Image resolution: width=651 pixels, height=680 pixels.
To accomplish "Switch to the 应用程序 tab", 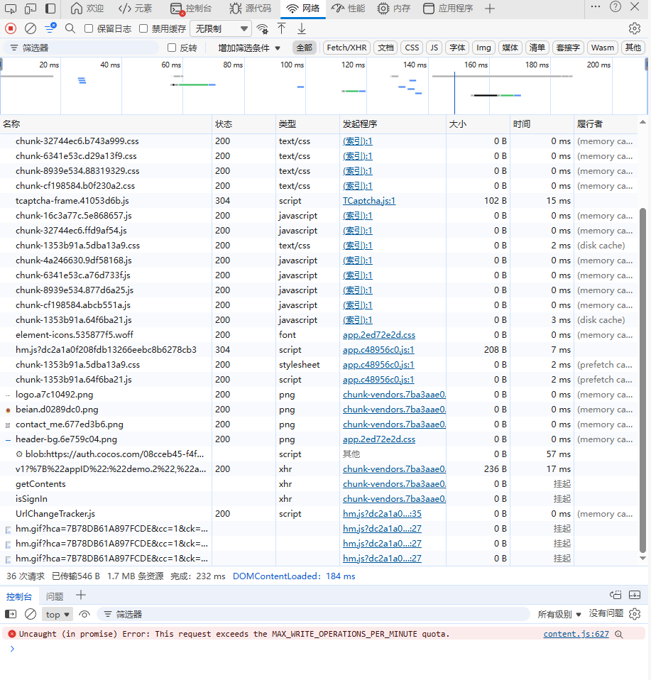I will click(448, 9).
